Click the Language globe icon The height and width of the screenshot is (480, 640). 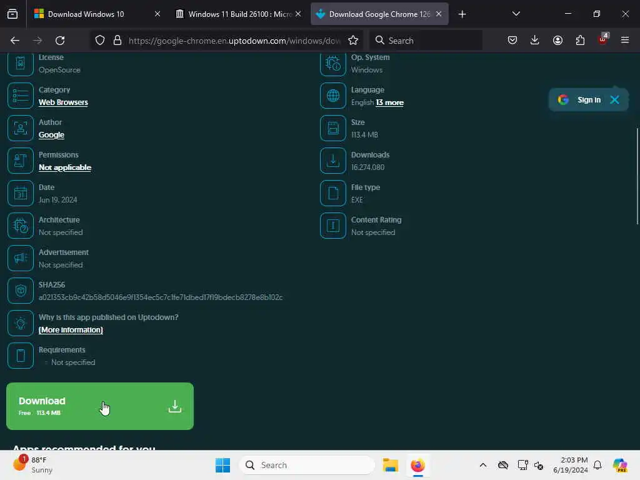point(333,96)
